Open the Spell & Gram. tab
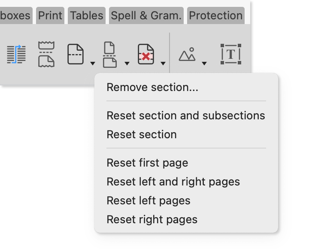 coord(146,16)
